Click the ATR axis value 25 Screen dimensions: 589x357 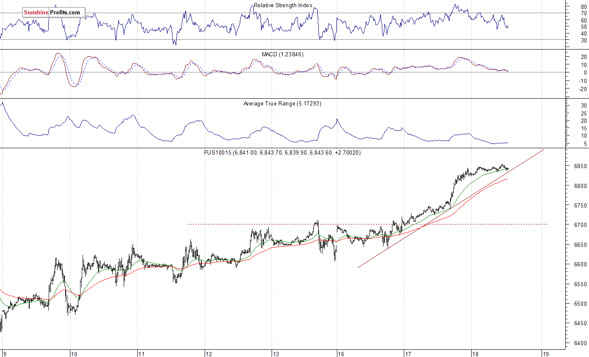[x=584, y=113]
